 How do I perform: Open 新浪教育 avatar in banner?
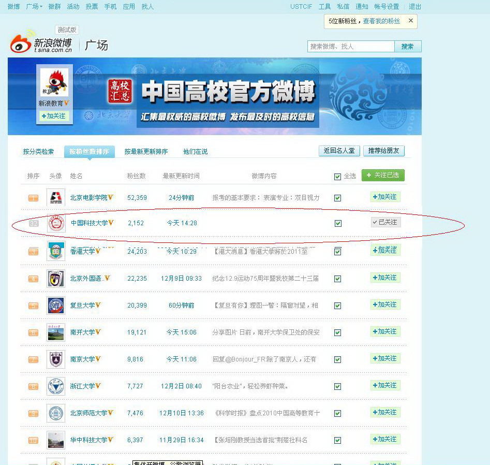(54, 82)
